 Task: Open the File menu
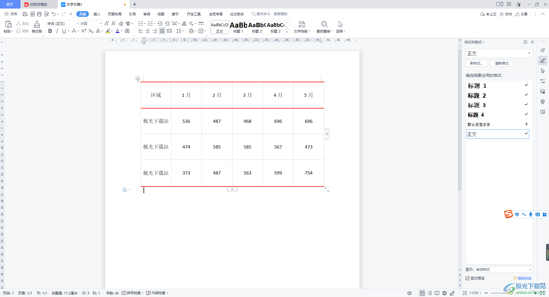coord(11,14)
